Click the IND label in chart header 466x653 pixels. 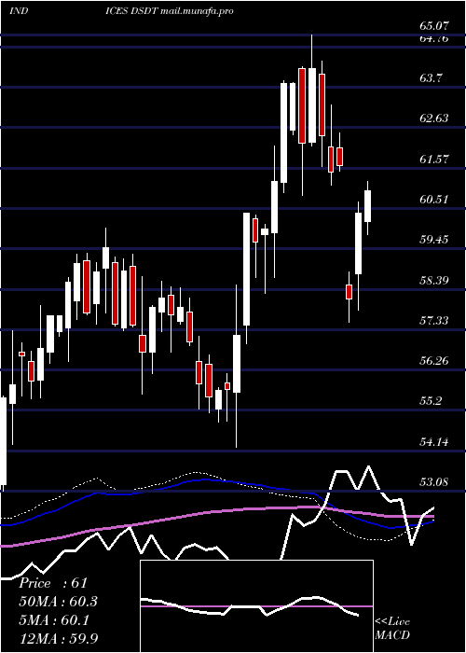click(19, 11)
